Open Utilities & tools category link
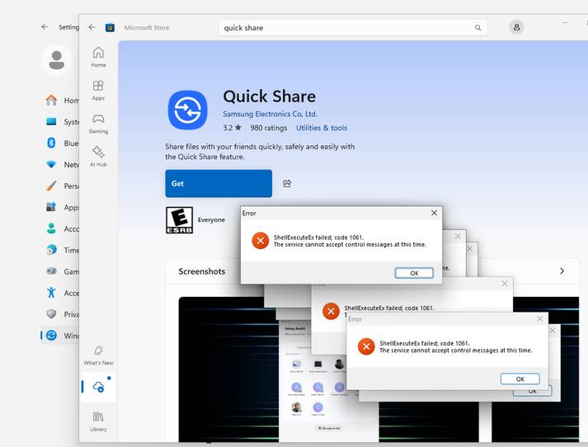588x447 pixels. (322, 128)
